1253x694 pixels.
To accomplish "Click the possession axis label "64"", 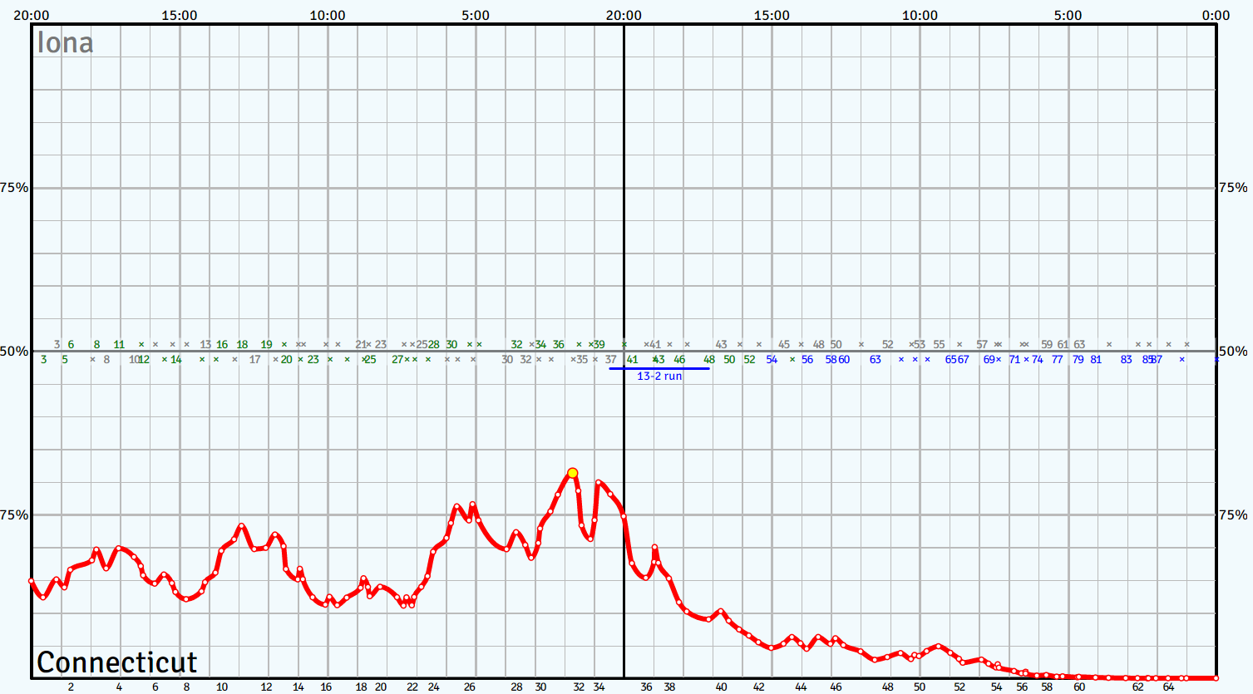I will coord(1168,687).
